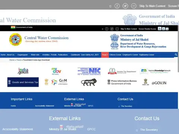
Task: Open the National Knowledge Network logo
Action: (155, 71)
